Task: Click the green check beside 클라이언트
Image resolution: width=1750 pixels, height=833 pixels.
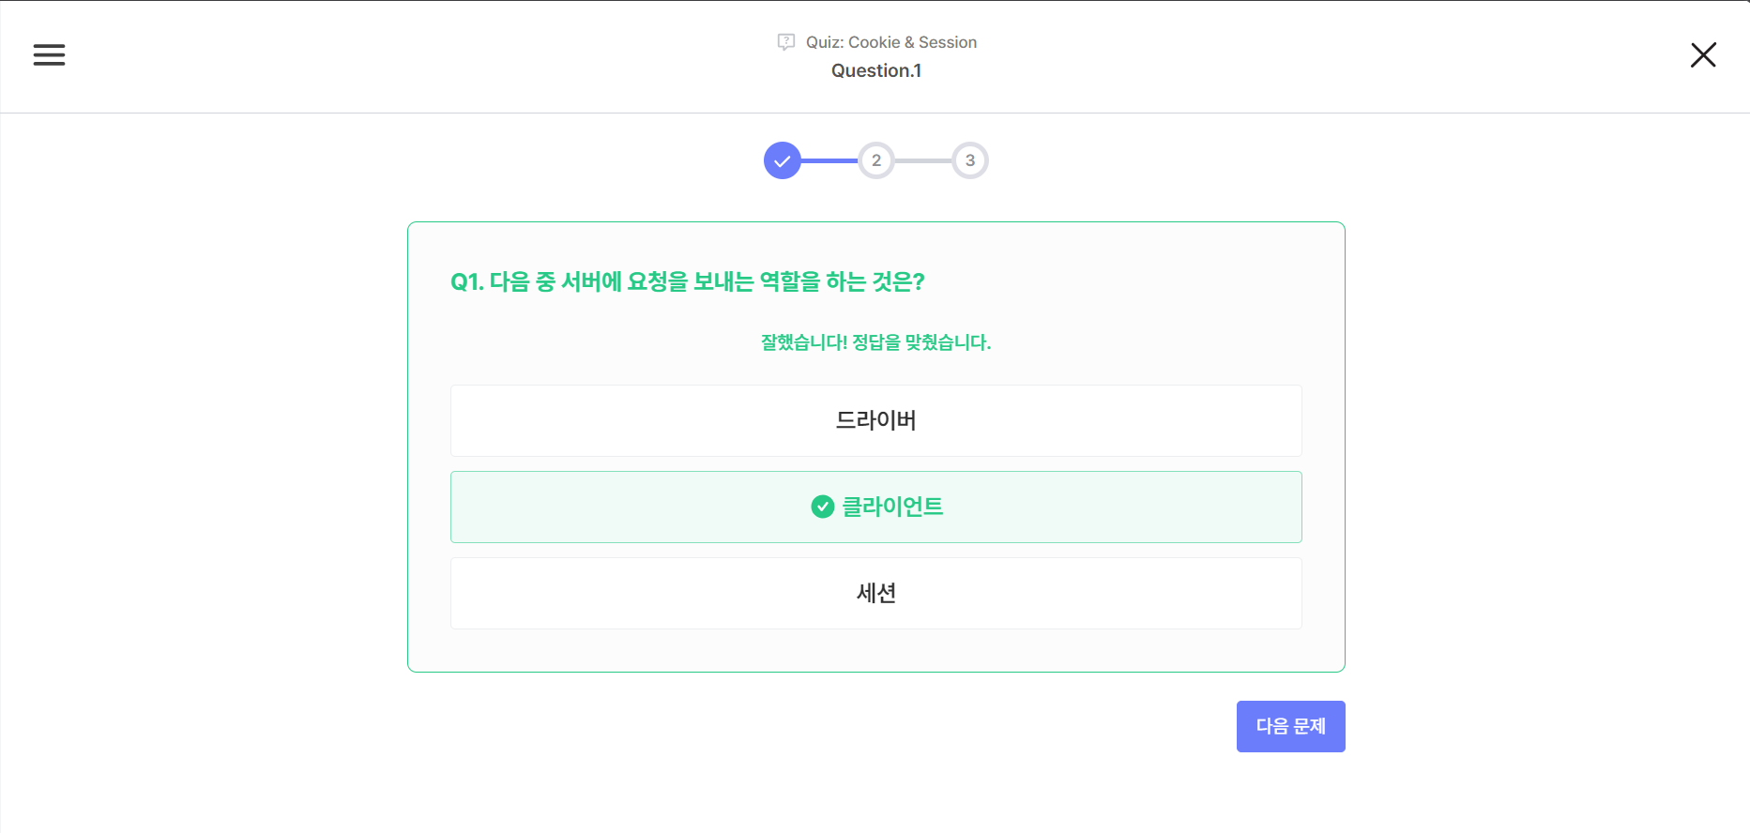Action: pyautogui.click(x=821, y=507)
